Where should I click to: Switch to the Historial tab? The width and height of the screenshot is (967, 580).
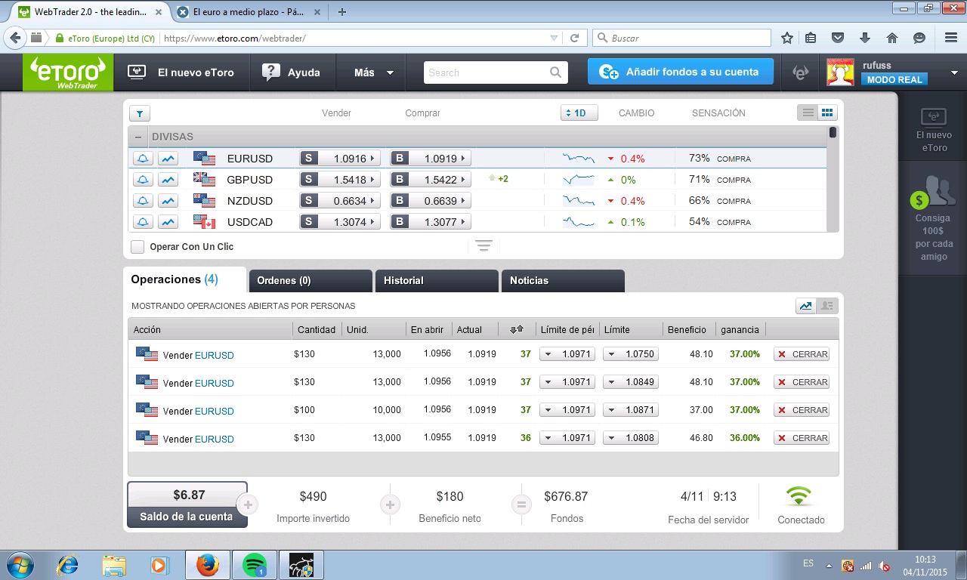coord(437,281)
